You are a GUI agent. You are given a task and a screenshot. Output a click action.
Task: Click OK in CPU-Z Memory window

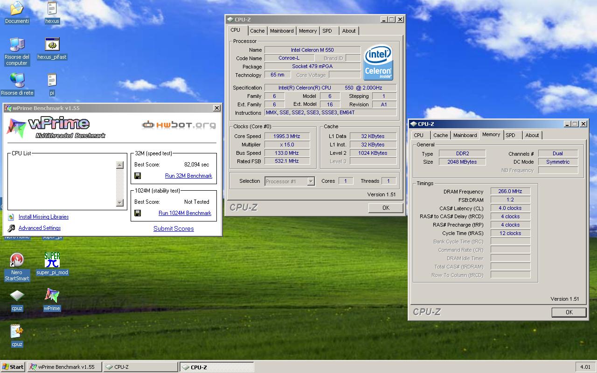(x=569, y=312)
